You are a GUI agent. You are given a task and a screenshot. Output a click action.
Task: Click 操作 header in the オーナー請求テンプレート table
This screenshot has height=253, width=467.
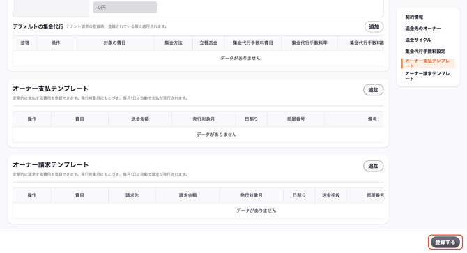point(32,195)
